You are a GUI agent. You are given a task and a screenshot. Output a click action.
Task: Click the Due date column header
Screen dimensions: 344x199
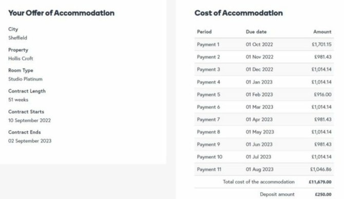pyautogui.click(x=256, y=32)
